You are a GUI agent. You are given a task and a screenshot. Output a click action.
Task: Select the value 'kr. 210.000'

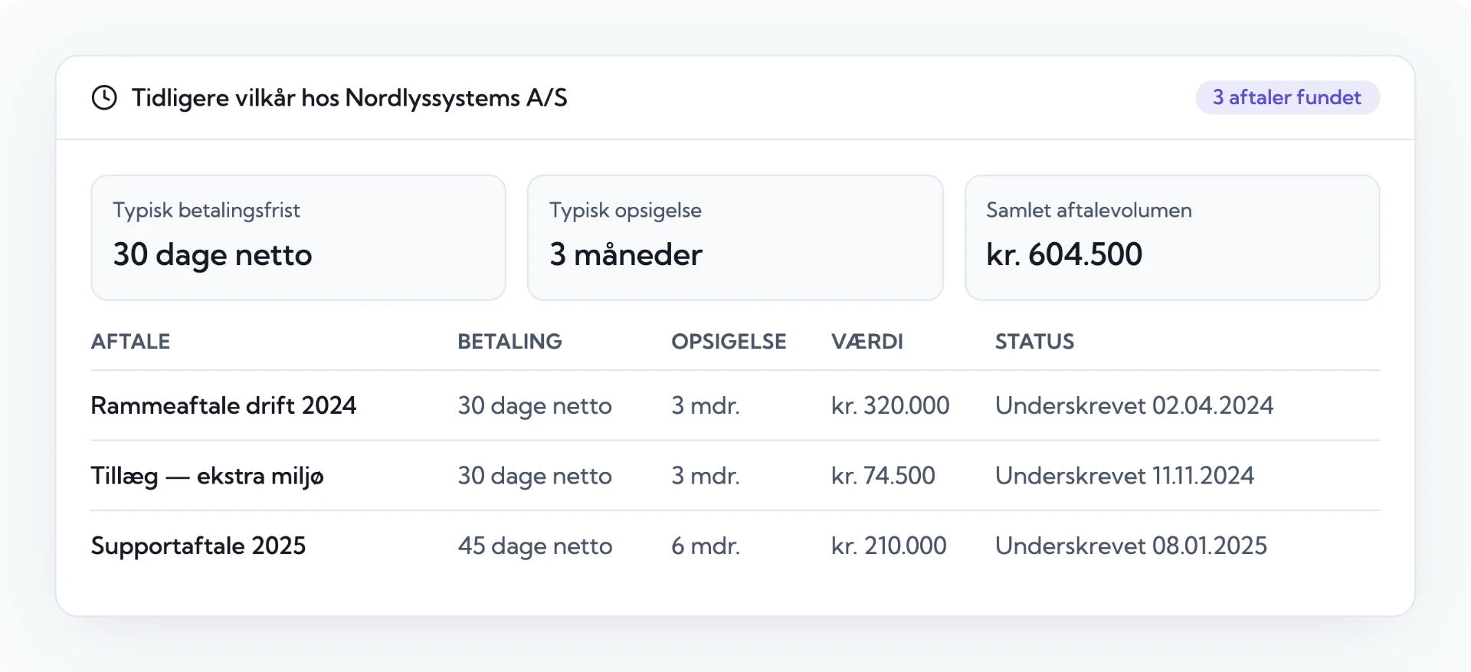click(x=889, y=546)
